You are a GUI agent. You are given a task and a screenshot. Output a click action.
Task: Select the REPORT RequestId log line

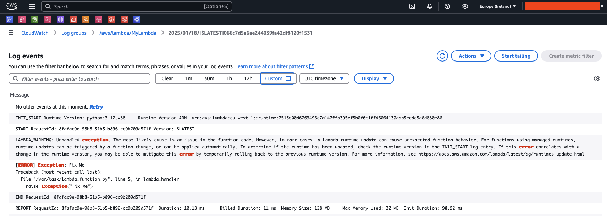305,208
